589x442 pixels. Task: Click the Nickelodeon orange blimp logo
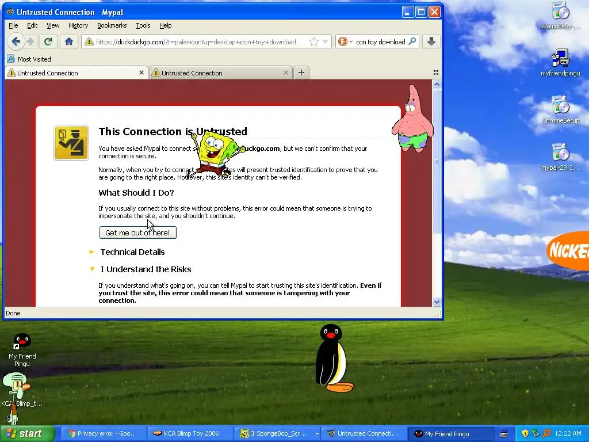[x=568, y=250]
